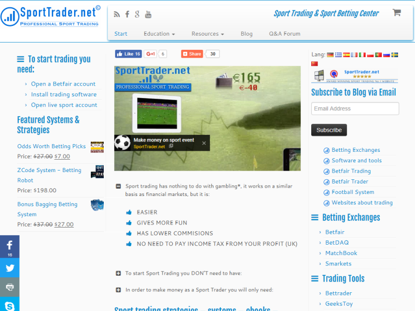
Task: Open the shopping cart icon
Action: coord(396,12)
